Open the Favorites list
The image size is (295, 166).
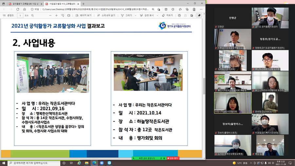180,9
